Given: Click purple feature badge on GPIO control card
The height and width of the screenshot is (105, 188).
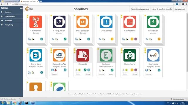Looking at the screenshot, I should (x=136, y=39).
